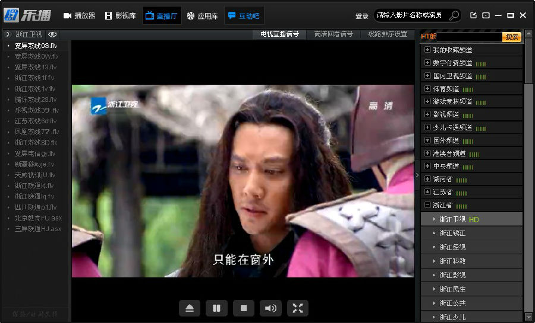The image size is (535, 323).
Task: Select channel 浙江影视
Action: tap(471, 275)
